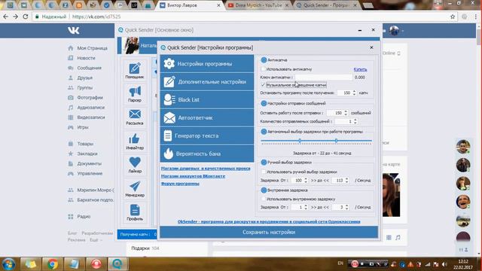Click the flame icon beside Вероятность бана
This screenshot has height=271, width=482.
coord(169,154)
